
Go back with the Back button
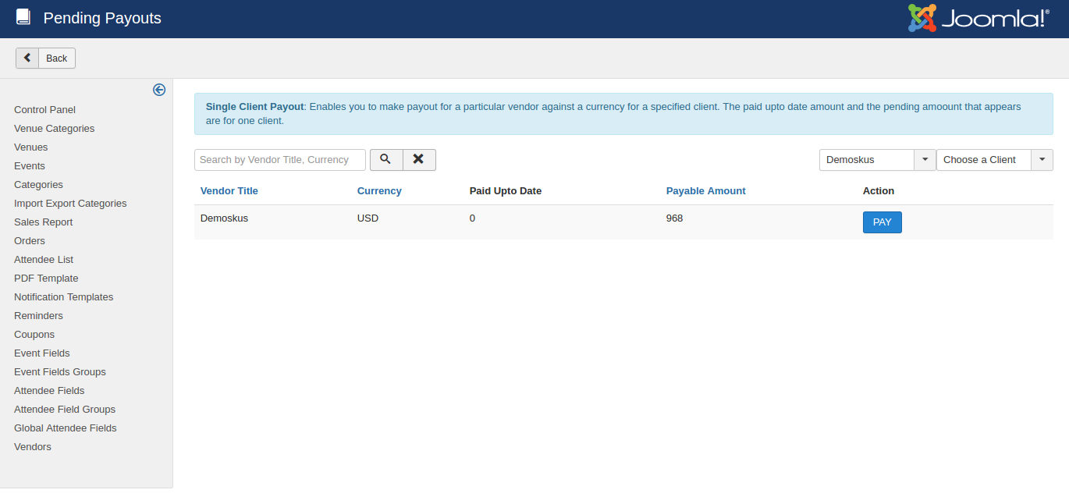click(45, 58)
